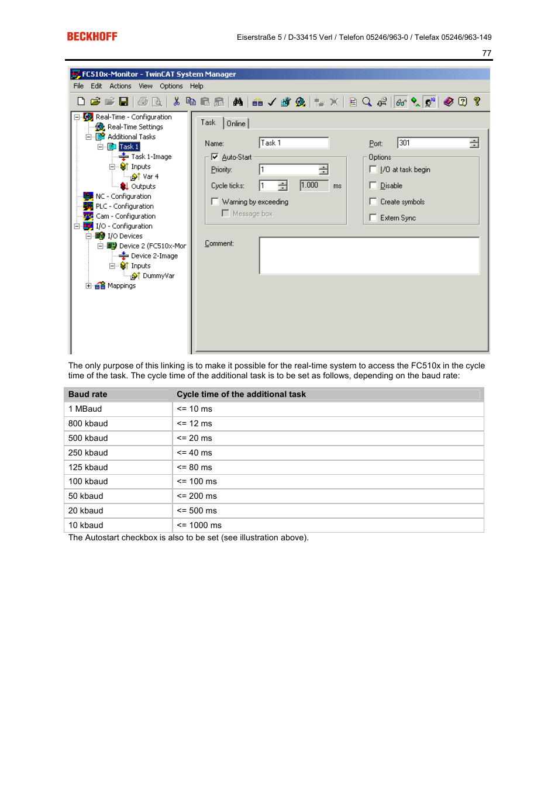Screen dimensions: 558x790
Task: Click the Open file folder icon
Action: pyautogui.click(x=95, y=102)
